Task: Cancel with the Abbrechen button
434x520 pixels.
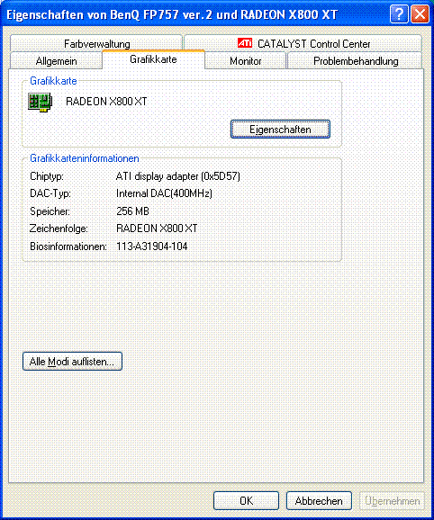Action: click(319, 501)
